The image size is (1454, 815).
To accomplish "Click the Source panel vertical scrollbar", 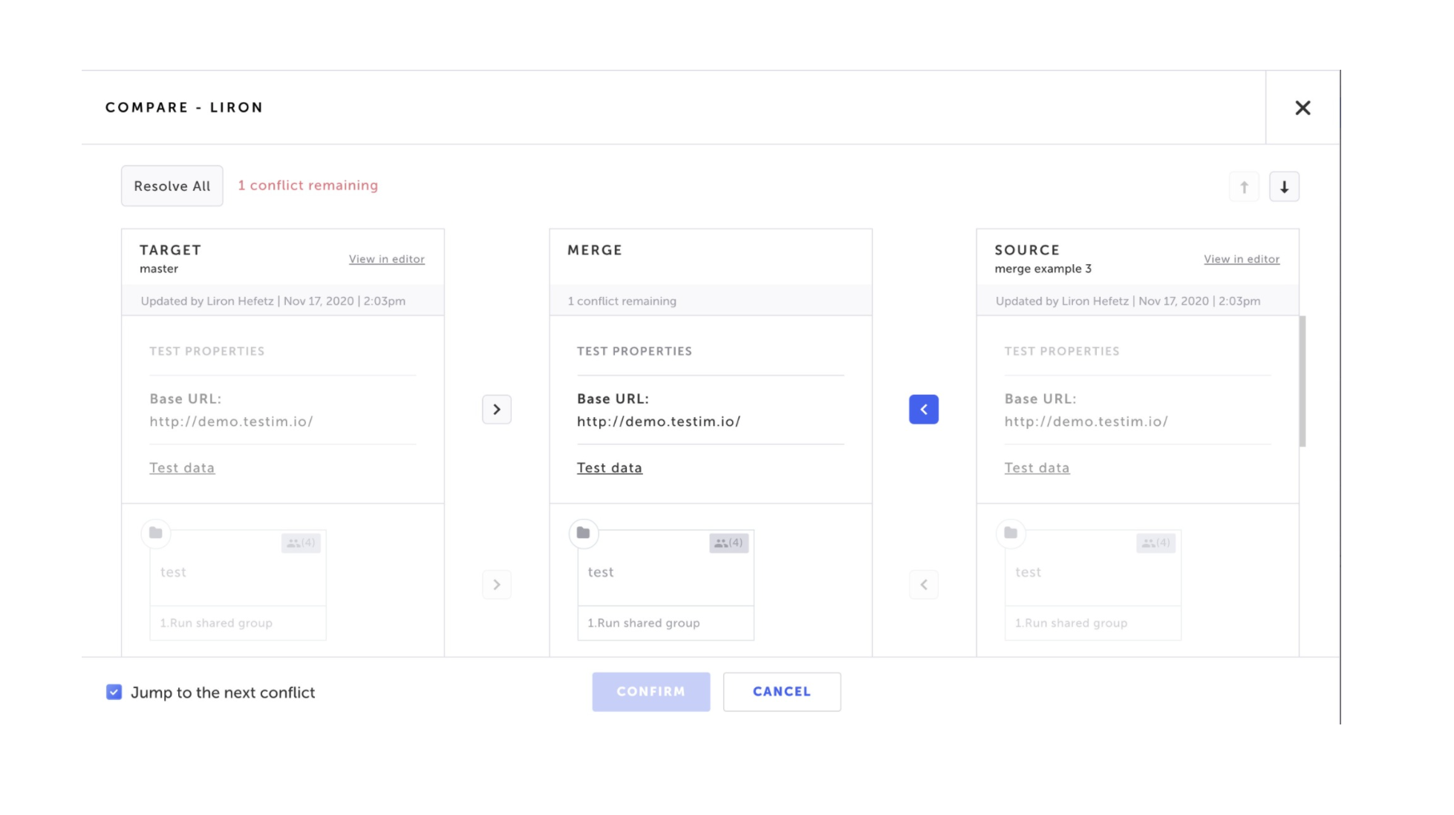I will [1303, 382].
